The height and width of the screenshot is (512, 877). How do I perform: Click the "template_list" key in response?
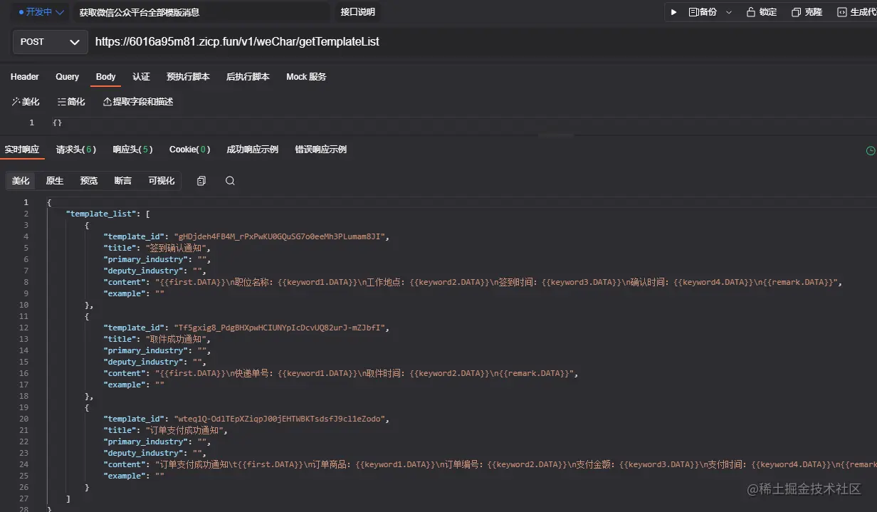pos(101,214)
